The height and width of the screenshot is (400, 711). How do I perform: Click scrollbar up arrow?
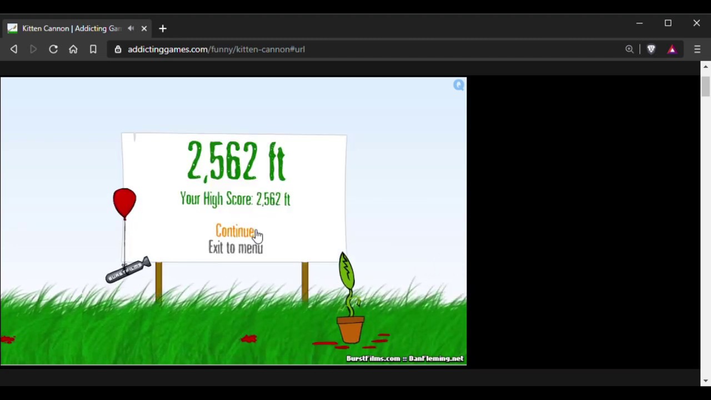click(705, 67)
